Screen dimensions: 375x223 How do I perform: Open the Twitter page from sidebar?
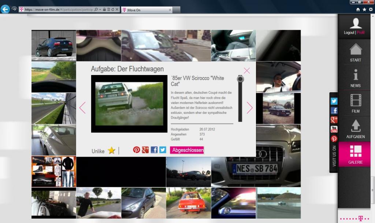click(334, 101)
